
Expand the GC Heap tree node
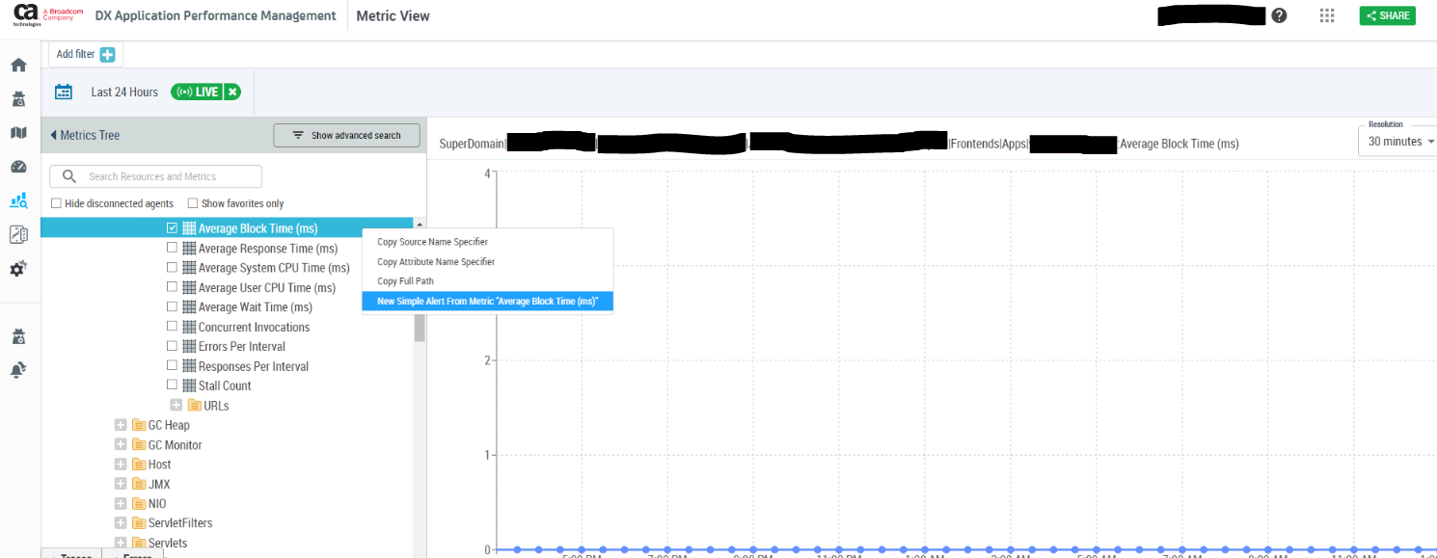click(121, 425)
